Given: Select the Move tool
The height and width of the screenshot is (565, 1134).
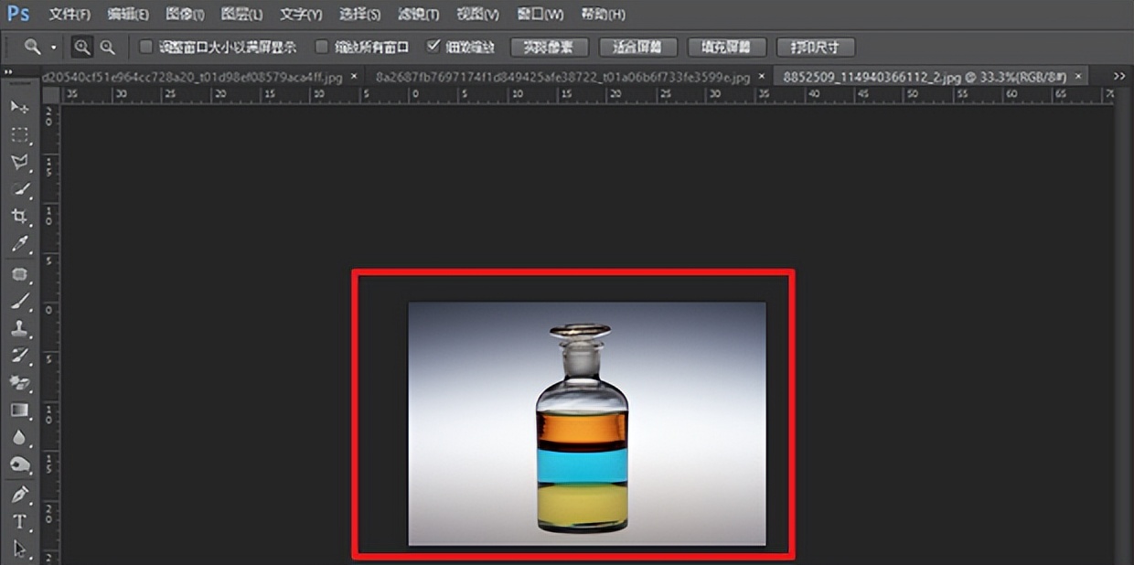Looking at the screenshot, I should [20, 108].
